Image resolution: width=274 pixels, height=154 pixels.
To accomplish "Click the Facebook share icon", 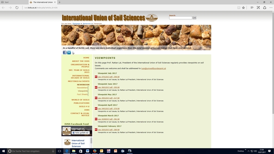I will tap(64, 53).
